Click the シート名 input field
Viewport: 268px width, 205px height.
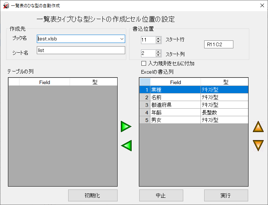[x=81, y=50]
